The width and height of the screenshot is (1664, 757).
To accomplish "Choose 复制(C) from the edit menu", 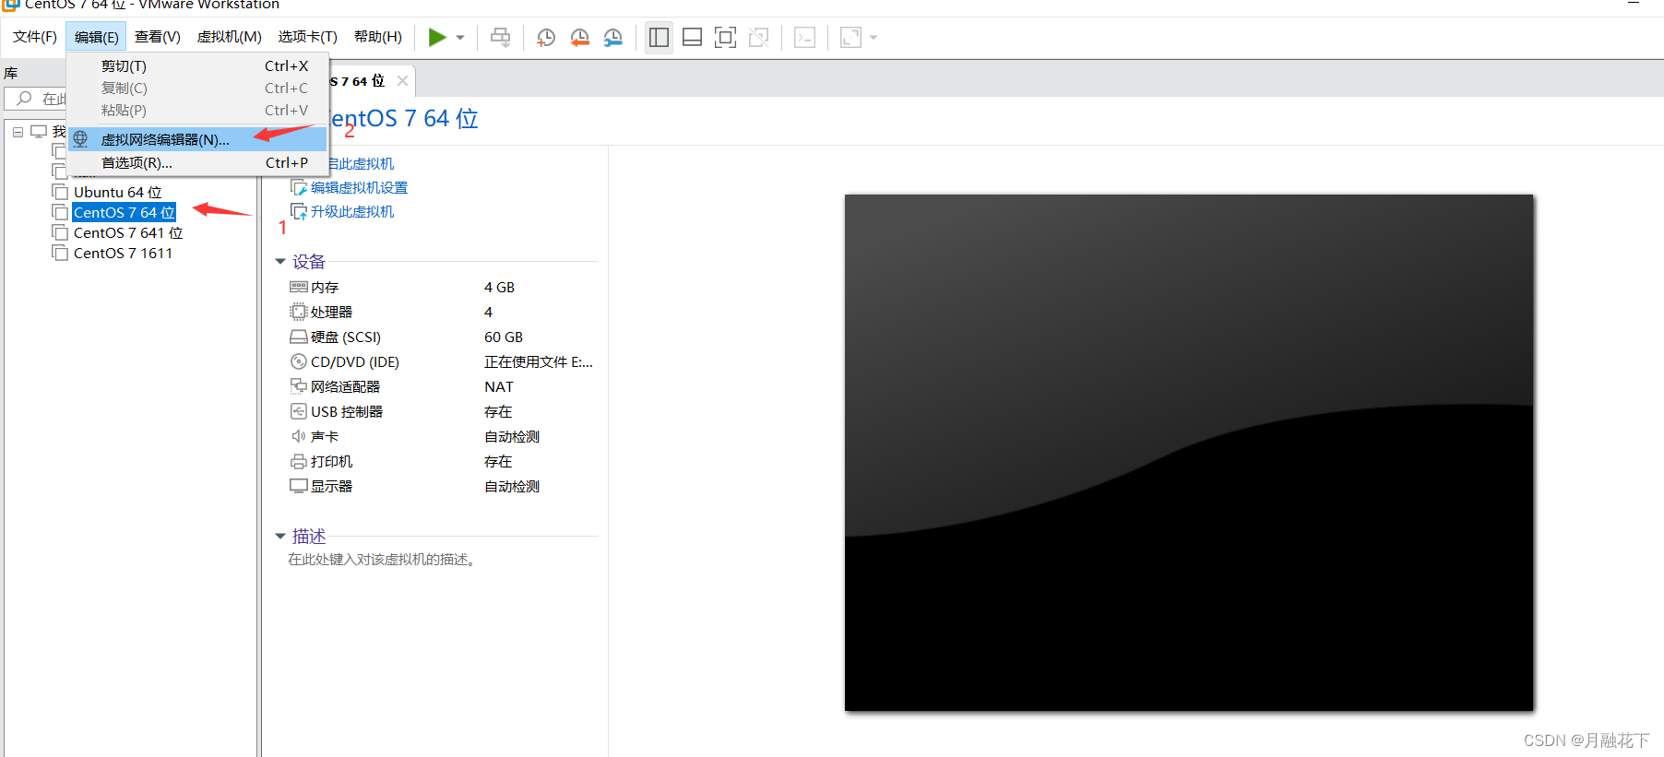I will point(198,89).
